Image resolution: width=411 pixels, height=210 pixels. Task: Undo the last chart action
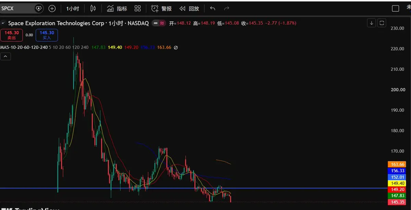click(213, 9)
